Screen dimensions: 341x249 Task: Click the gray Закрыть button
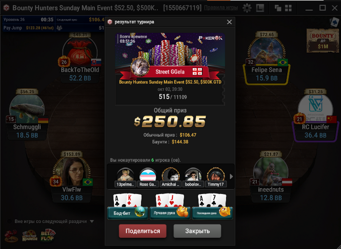point(197,231)
